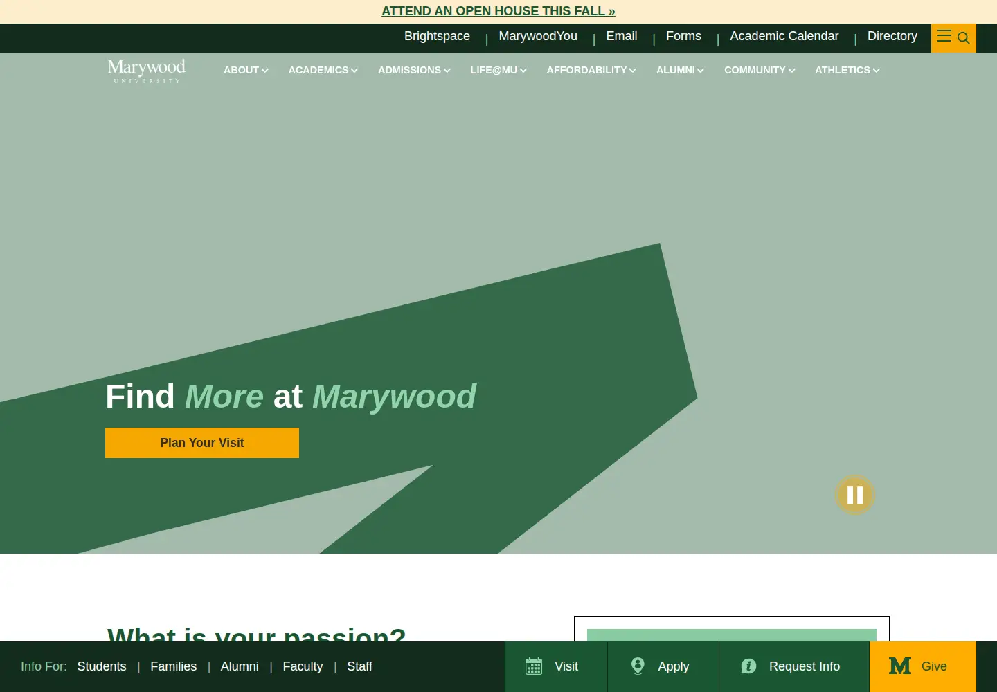
Task: Click the Plan Your Visit button
Action: pos(202,443)
